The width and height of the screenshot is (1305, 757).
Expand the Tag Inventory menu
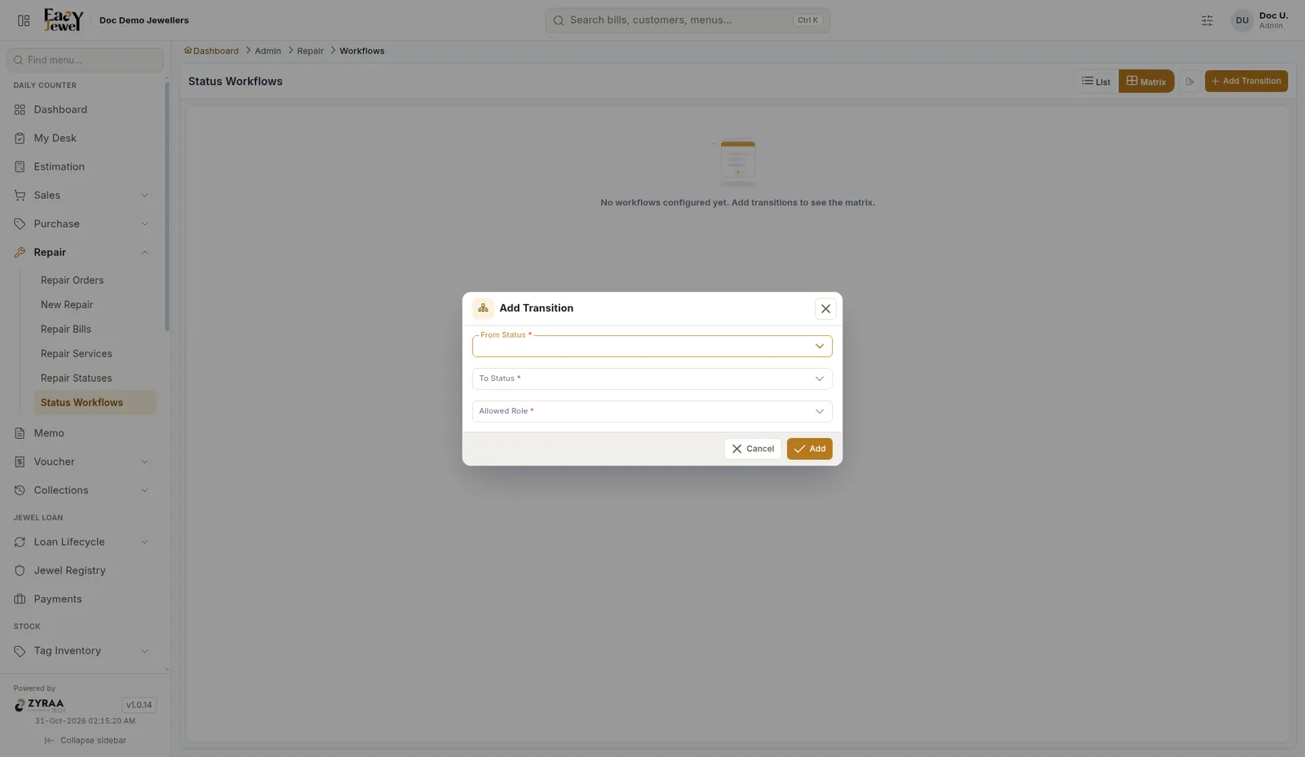coord(85,651)
